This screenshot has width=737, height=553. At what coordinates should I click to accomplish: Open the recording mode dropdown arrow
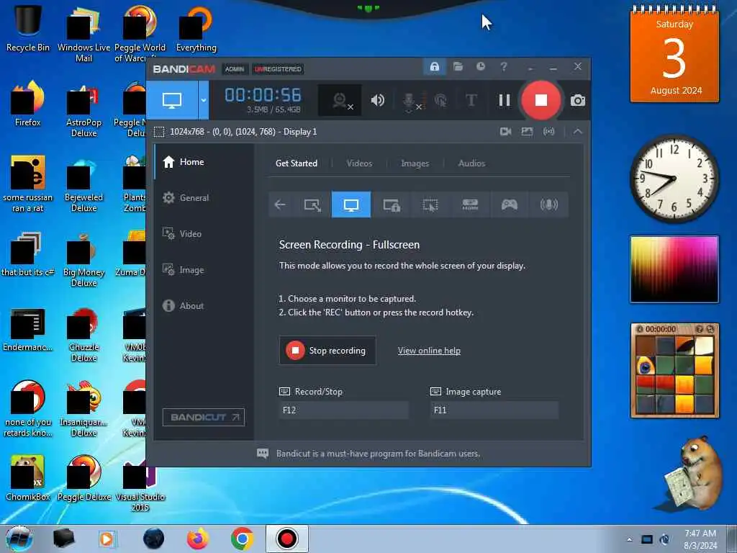204,100
